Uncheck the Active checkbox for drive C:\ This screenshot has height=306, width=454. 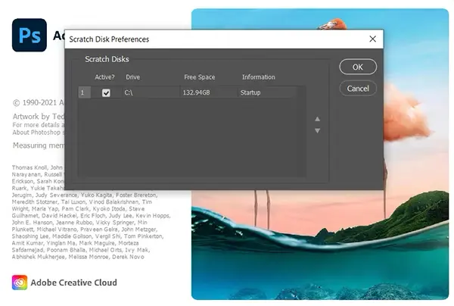[106, 92]
